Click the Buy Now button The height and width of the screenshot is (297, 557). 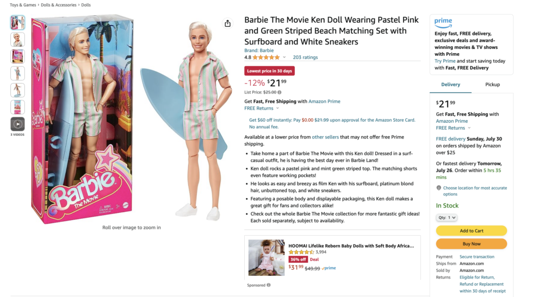point(472,244)
